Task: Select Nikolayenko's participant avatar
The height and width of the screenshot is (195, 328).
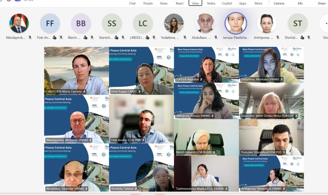Action: pyautogui.click(x=19, y=23)
